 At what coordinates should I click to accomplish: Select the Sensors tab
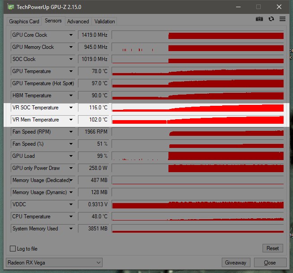53,21
